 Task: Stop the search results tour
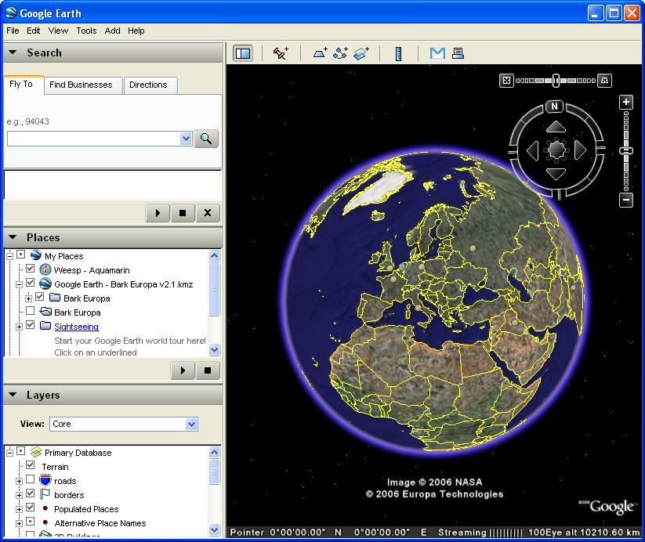[183, 212]
